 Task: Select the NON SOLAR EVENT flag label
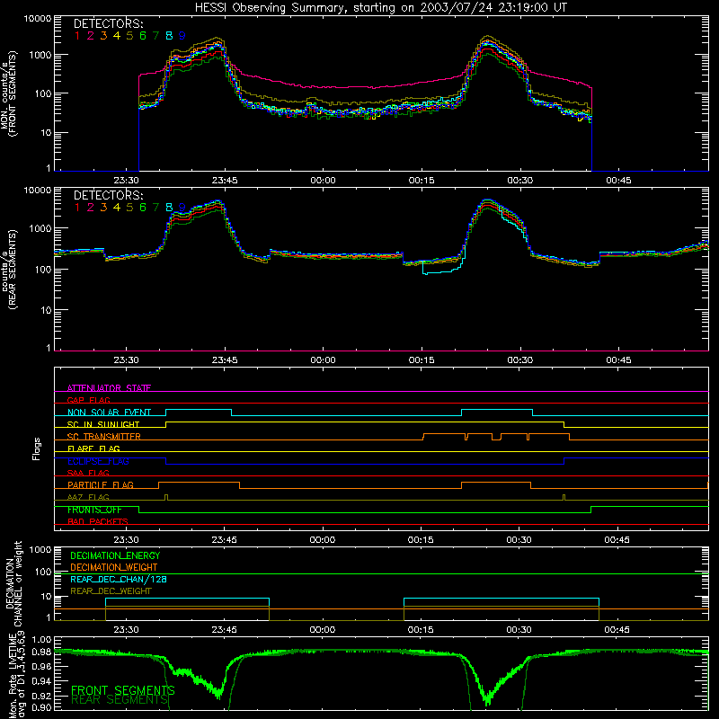pyautogui.click(x=109, y=413)
